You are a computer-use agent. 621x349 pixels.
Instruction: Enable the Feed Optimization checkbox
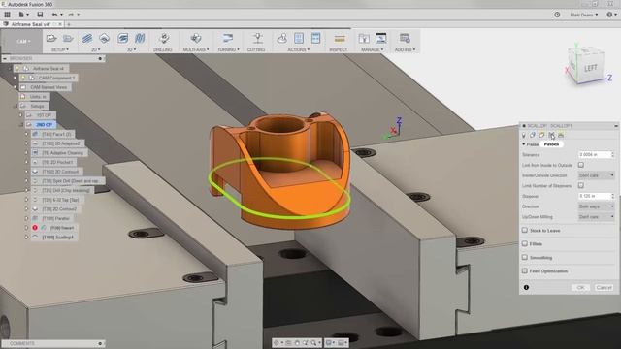[x=525, y=271]
